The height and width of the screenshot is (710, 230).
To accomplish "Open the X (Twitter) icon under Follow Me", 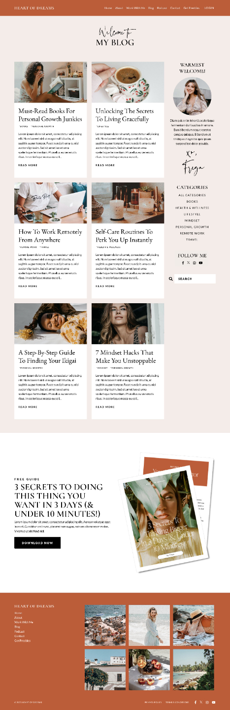I will [188, 263].
